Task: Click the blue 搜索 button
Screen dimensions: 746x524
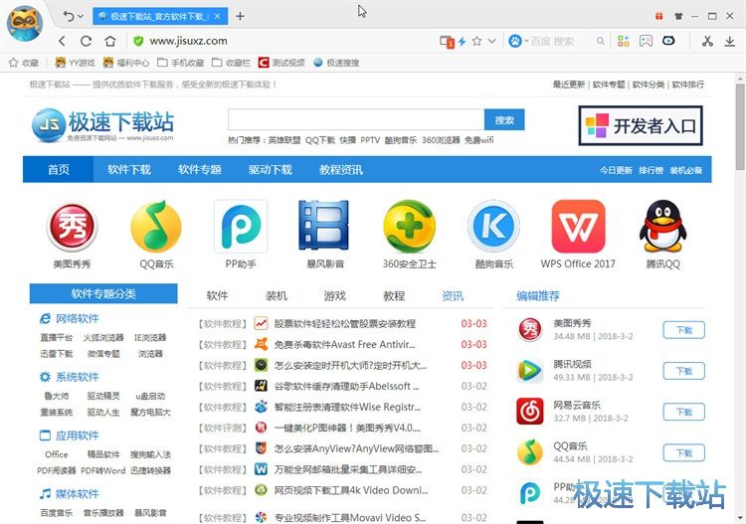Action: [x=504, y=119]
